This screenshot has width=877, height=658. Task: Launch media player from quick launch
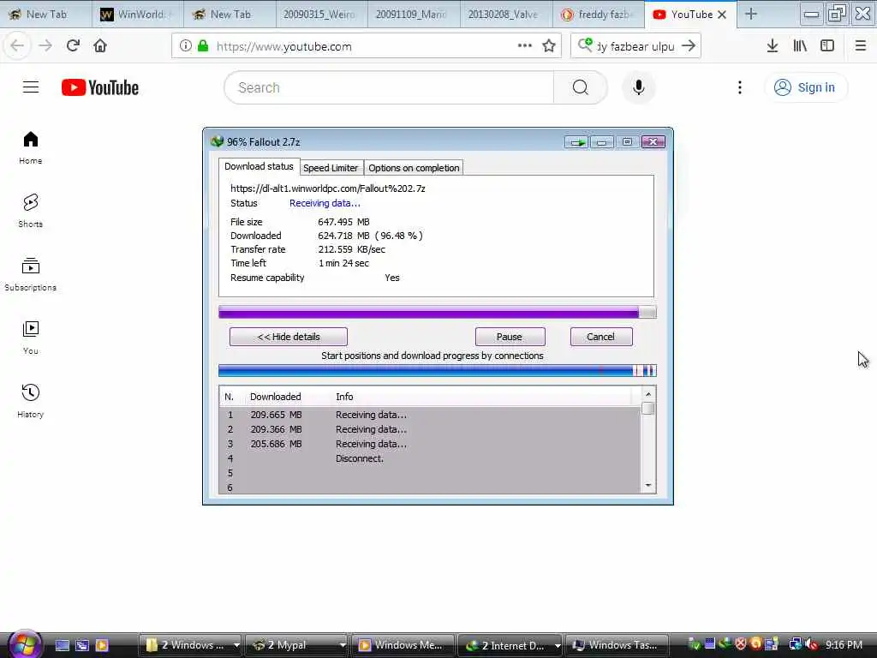pyautogui.click(x=102, y=645)
